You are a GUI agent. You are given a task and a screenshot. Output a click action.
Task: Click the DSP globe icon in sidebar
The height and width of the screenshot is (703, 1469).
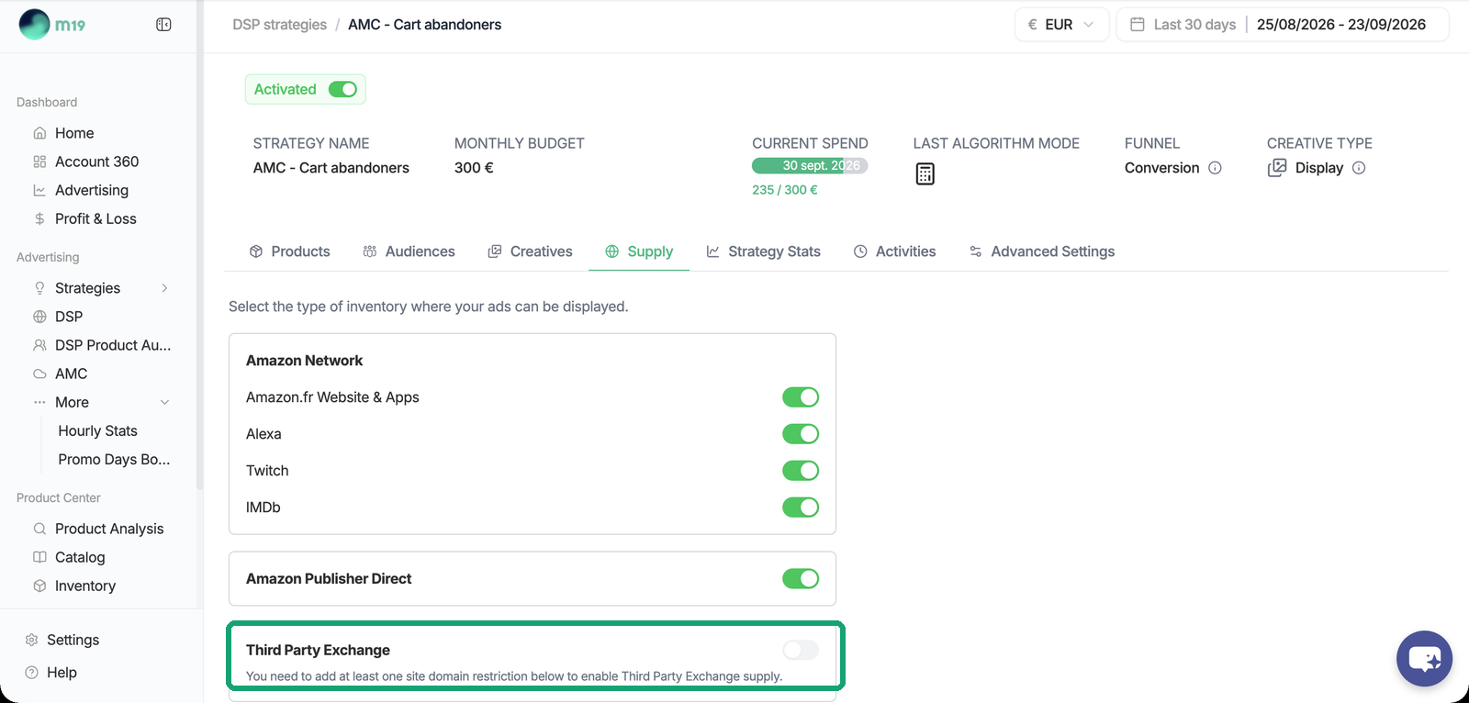coord(39,317)
